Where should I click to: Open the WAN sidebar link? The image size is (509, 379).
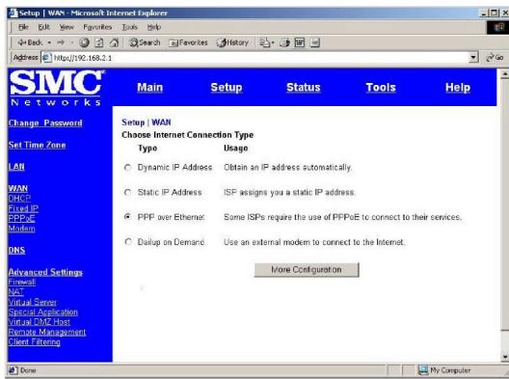point(18,188)
